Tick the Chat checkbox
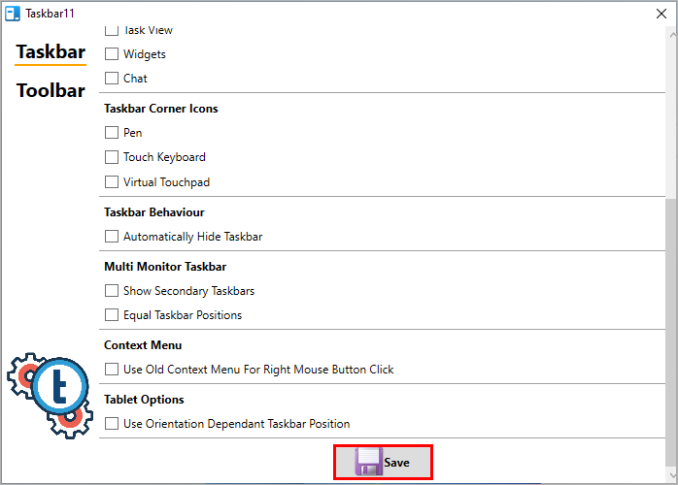The width and height of the screenshot is (678, 485). 112,79
